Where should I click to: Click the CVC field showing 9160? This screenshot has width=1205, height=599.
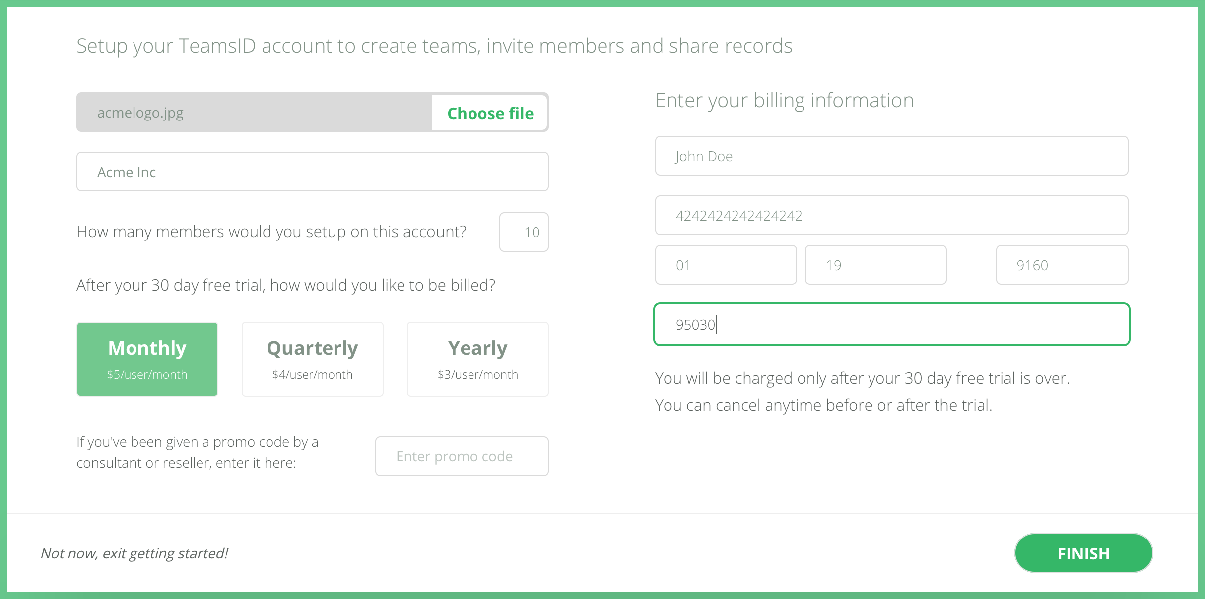point(1062,265)
